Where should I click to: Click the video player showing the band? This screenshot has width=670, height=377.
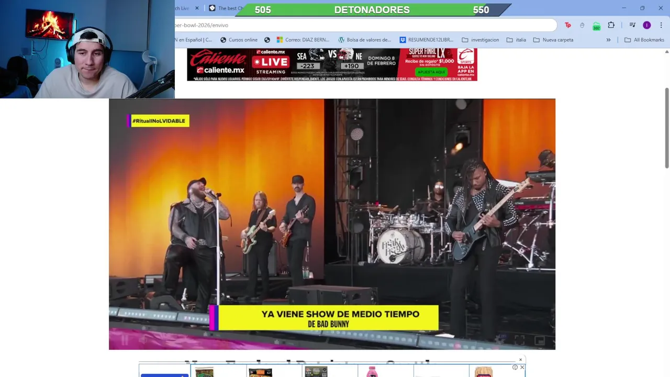coord(332,224)
